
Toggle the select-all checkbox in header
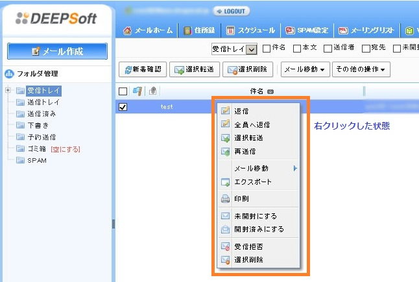(x=123, y=91)
